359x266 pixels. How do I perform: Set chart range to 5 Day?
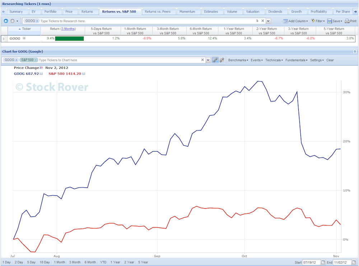[x=31, y=262]
